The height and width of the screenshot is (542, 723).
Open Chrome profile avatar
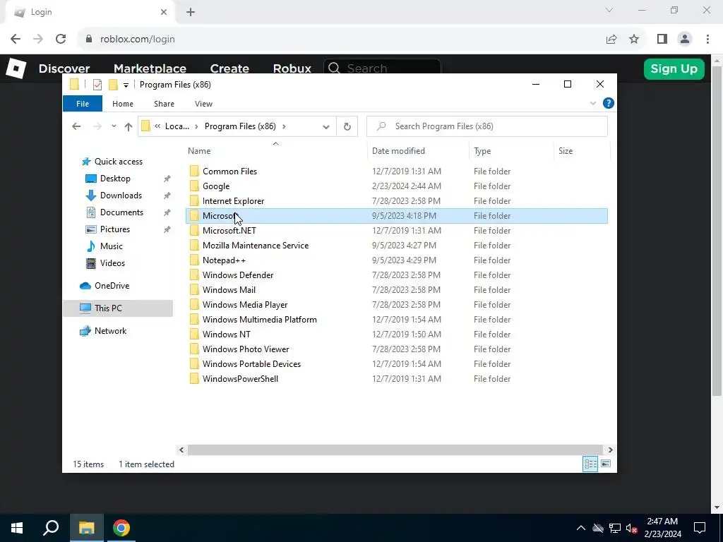click(x=685, y=40)
